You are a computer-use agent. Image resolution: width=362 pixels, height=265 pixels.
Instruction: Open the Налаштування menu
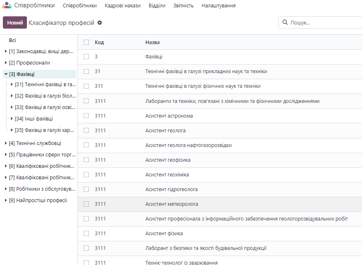point(219,6)
